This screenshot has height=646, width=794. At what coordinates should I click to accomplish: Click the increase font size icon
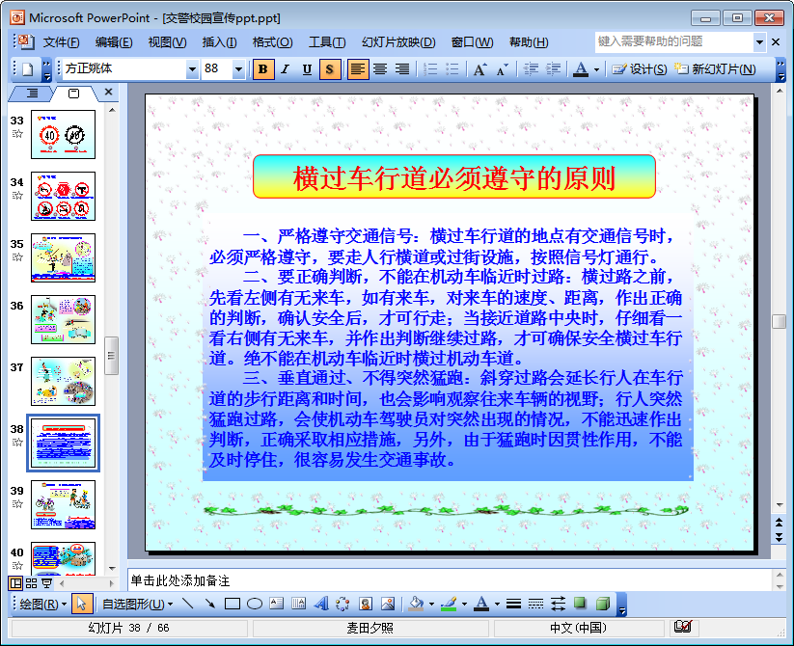pos(479,68)
